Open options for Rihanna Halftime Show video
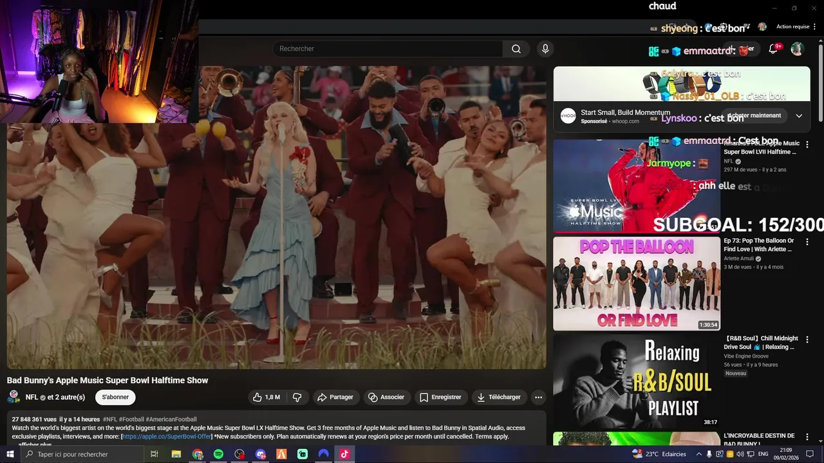Screen dimensions: 824x463 pos(807,145)
